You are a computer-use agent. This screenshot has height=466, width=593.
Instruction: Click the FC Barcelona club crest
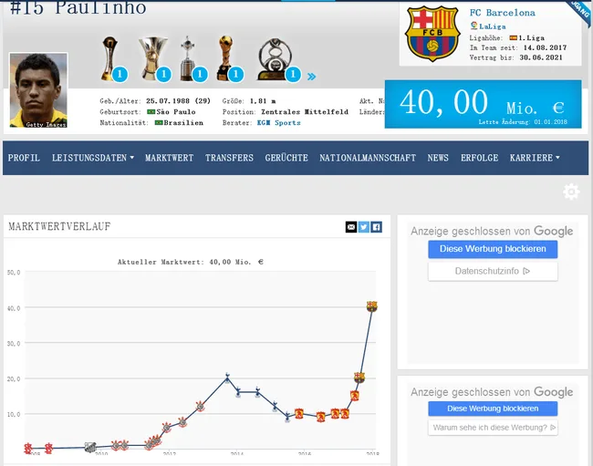tap(432, 33)
